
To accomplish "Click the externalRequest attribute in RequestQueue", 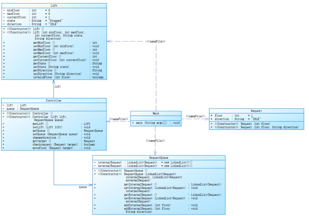I will tap(110, 166).
